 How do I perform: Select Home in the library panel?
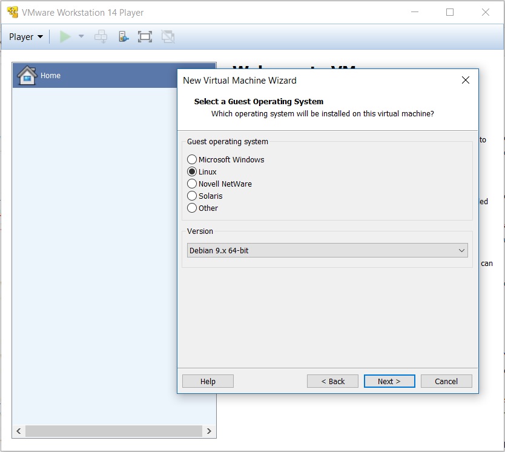point(114,75)
